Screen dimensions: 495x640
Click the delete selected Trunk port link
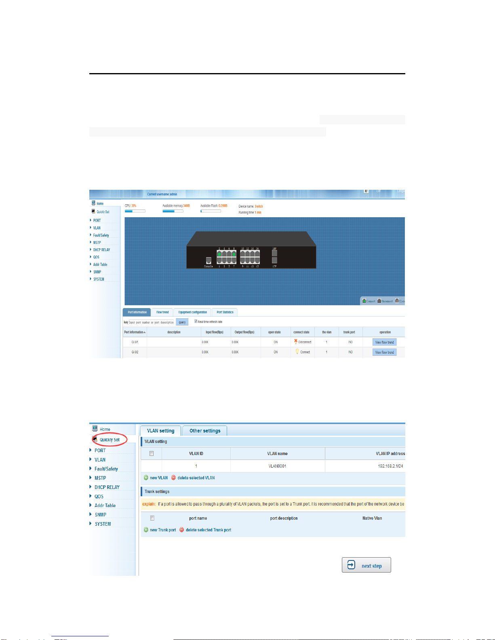pyautogui.click(x=209, y=530)
